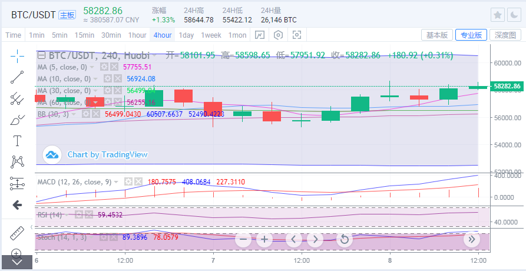The image size is (526, 271).
Task: Remove the MACD indicator
Action: click(138, 182)
